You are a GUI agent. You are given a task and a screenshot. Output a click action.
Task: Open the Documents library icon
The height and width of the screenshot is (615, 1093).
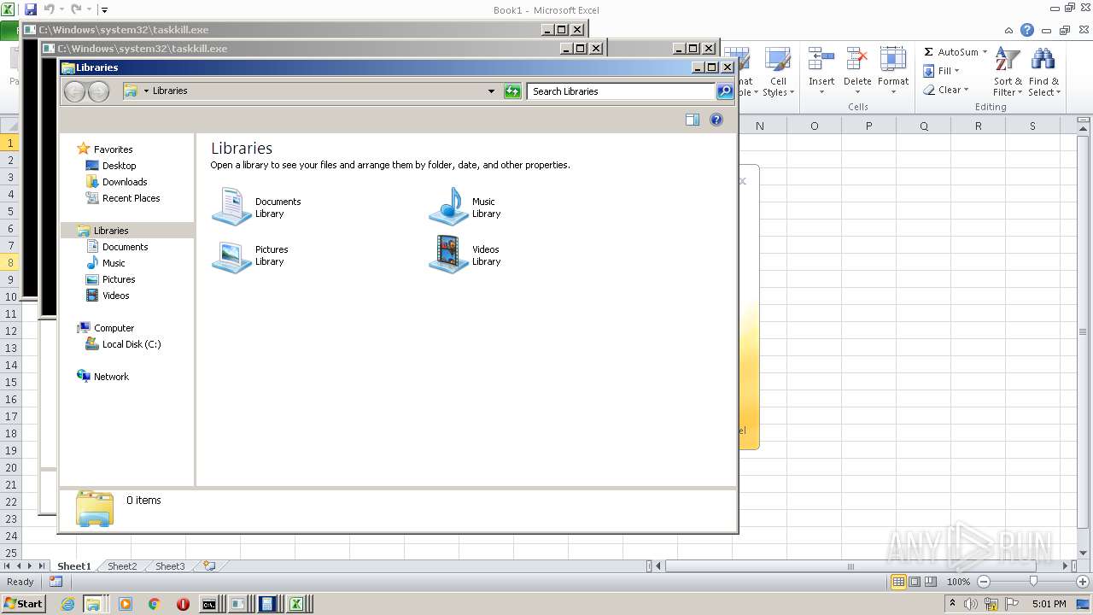coord(231,207)
